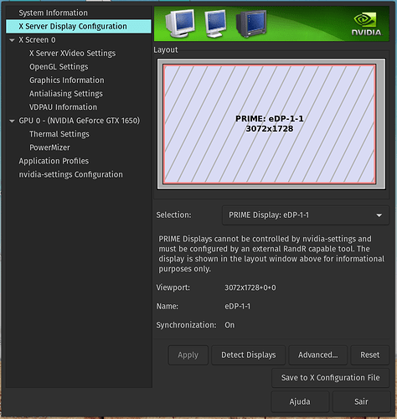Open help with Ajuda button
The height and width of the screenshot is (419, 397).
coord(300,401)
